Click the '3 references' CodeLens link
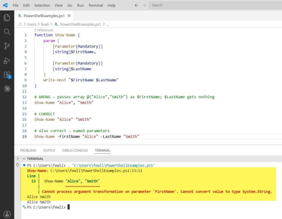The image size is (282, 219). click(44, 30)
